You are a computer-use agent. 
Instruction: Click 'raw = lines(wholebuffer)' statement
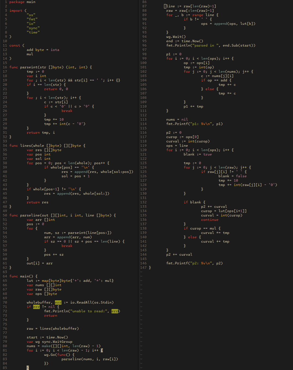coord(53,329)
